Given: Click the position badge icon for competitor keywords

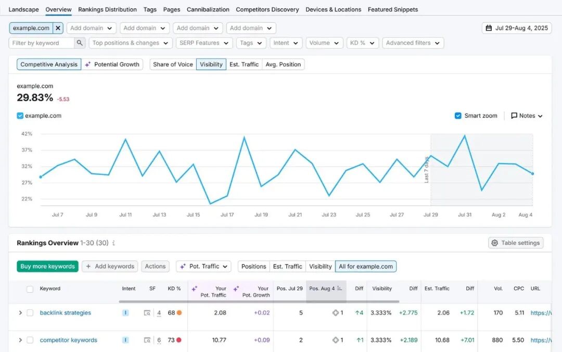Looking at the screenshot, I should click(336, 340).
